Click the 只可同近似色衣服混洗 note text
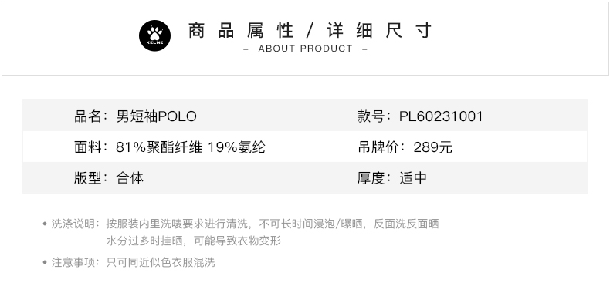The image size is (610, 283). point(161,262)
